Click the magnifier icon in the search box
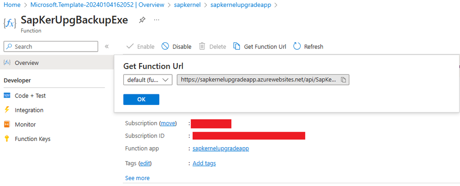This screenshot has width=460, height=186. [x=9, y=46]
